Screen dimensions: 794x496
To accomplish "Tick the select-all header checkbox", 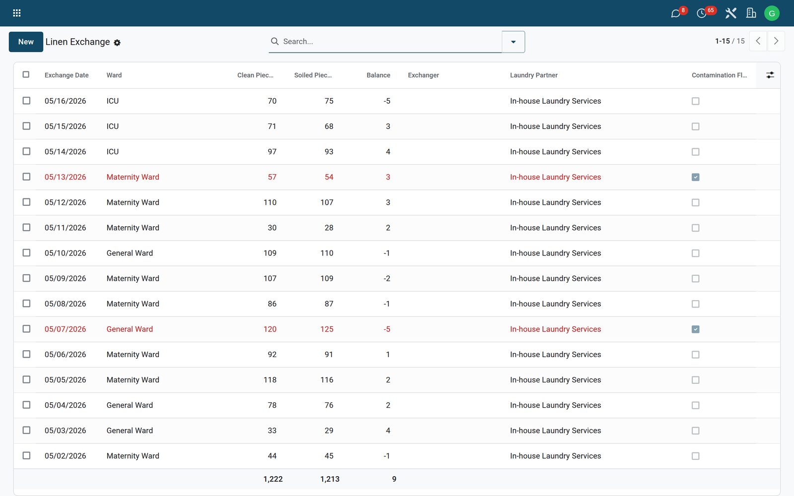I will click(26, 74).
